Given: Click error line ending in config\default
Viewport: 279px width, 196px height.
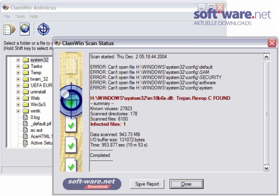Looking at the screenshot, I should 151,67.
